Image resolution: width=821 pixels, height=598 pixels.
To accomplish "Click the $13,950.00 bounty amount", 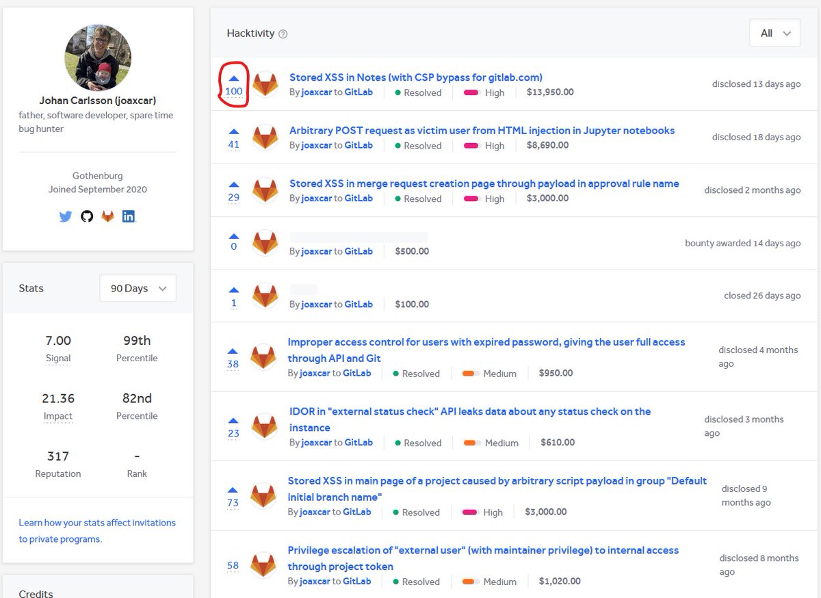I will pyautogui.click(x=550, y=92).
